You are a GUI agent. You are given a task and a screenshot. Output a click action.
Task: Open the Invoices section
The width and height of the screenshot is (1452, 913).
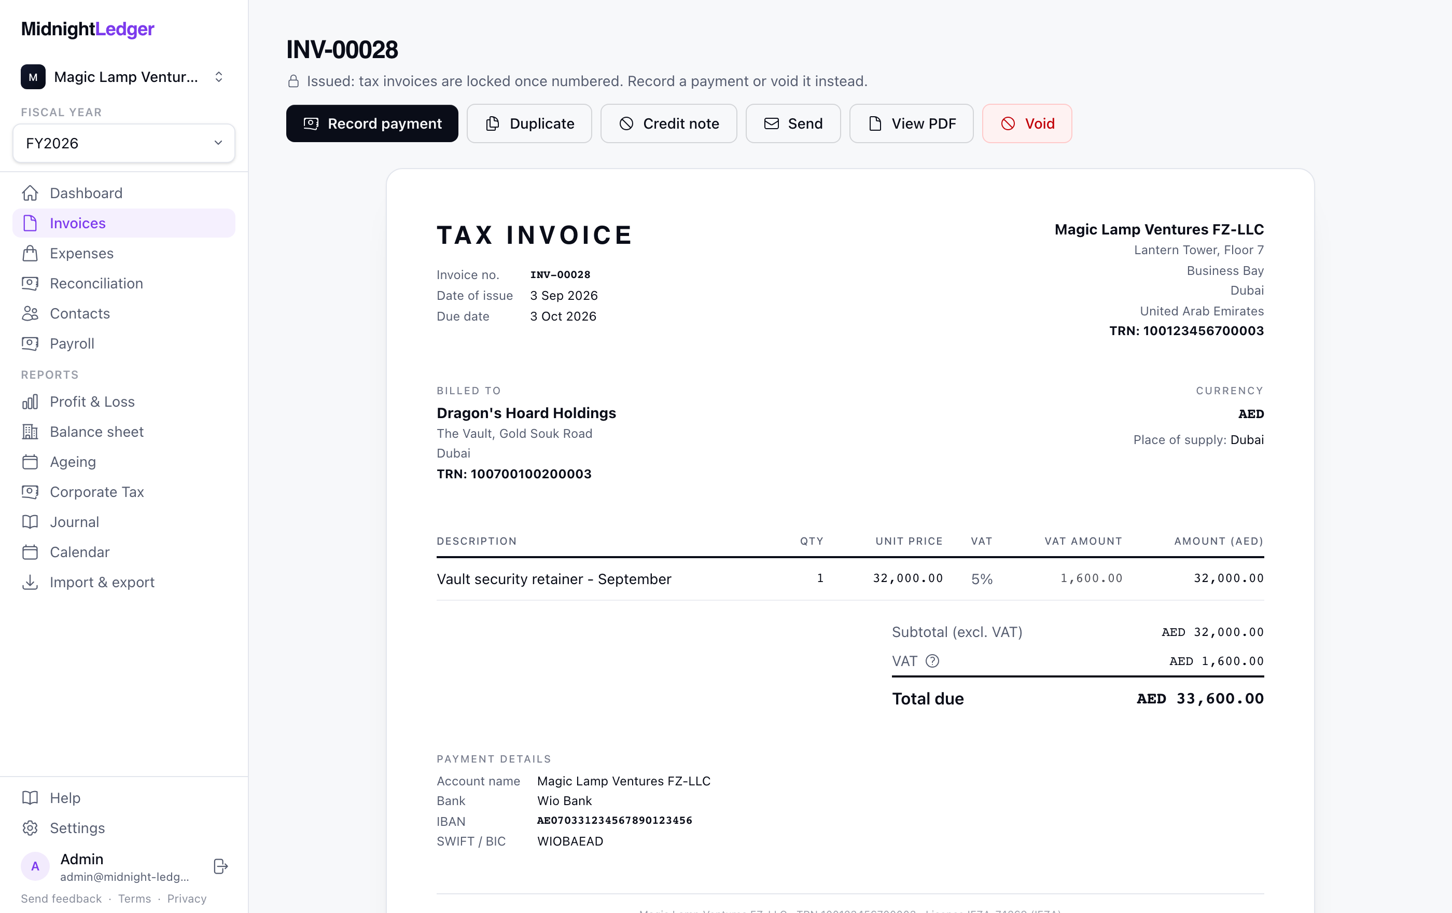[x=123, y=223]
